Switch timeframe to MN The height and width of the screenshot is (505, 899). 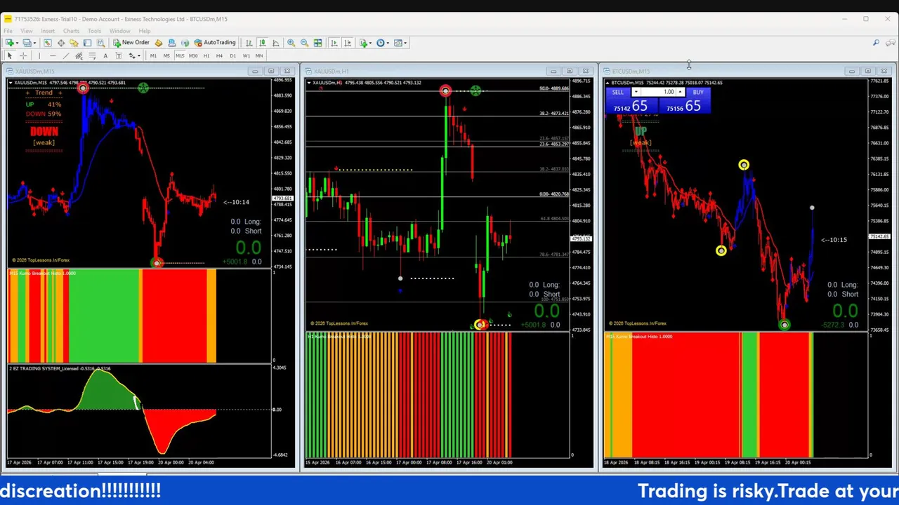pyautogui.click(x=259, y=56)
